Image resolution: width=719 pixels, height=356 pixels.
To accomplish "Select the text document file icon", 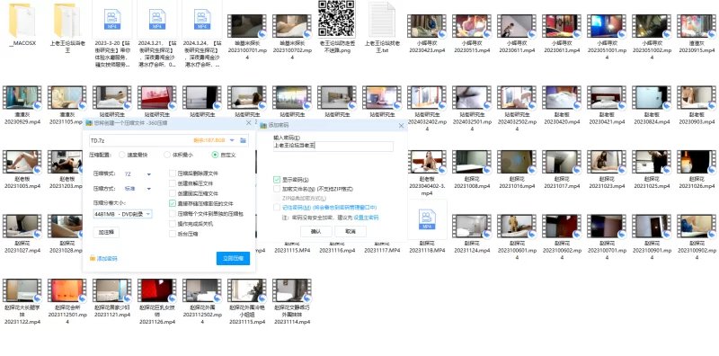I will pyautogui.click(x=381, y=20).
